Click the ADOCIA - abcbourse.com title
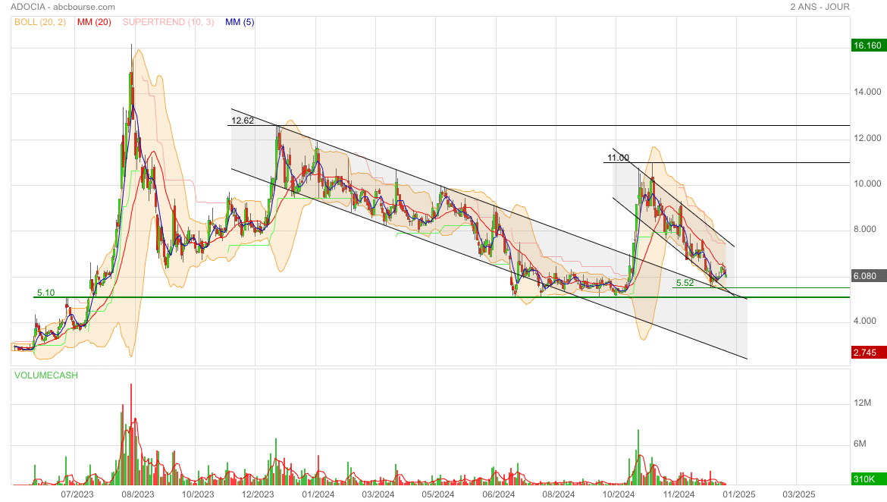Viewport: 887px width, 502px height. click(63, 7)
